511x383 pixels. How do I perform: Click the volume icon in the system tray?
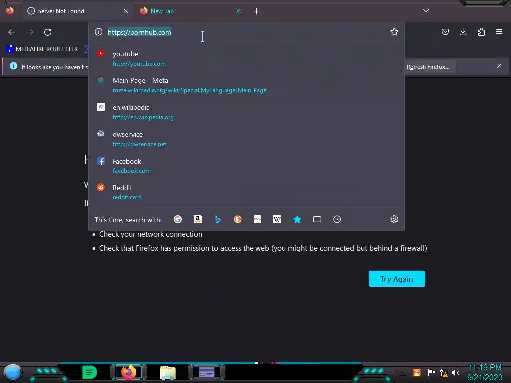coord(455,372)
